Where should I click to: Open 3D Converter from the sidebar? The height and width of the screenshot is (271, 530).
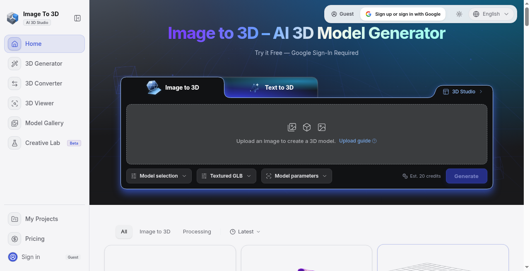click(x=45, y=83)
